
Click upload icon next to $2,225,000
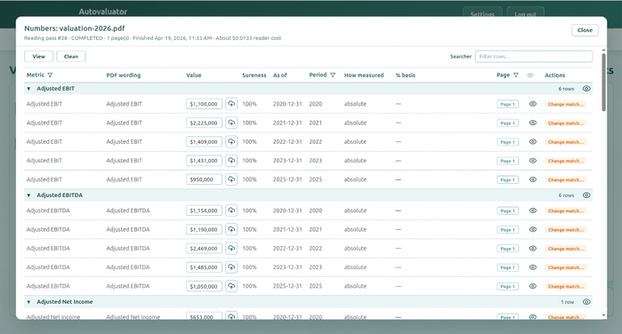pyautogui.click(x=231, y=123)
